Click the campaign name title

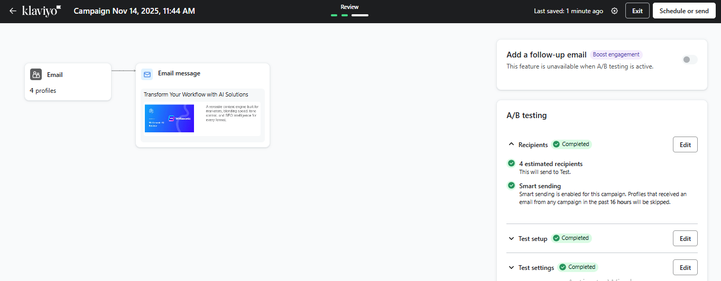[x=134, y=11]
